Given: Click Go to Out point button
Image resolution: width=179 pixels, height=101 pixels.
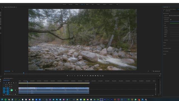Looking at the screenshot, I should pyautogui.click(x=88, y=76).
